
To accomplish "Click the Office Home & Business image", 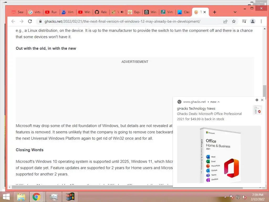I will point(219,154).
